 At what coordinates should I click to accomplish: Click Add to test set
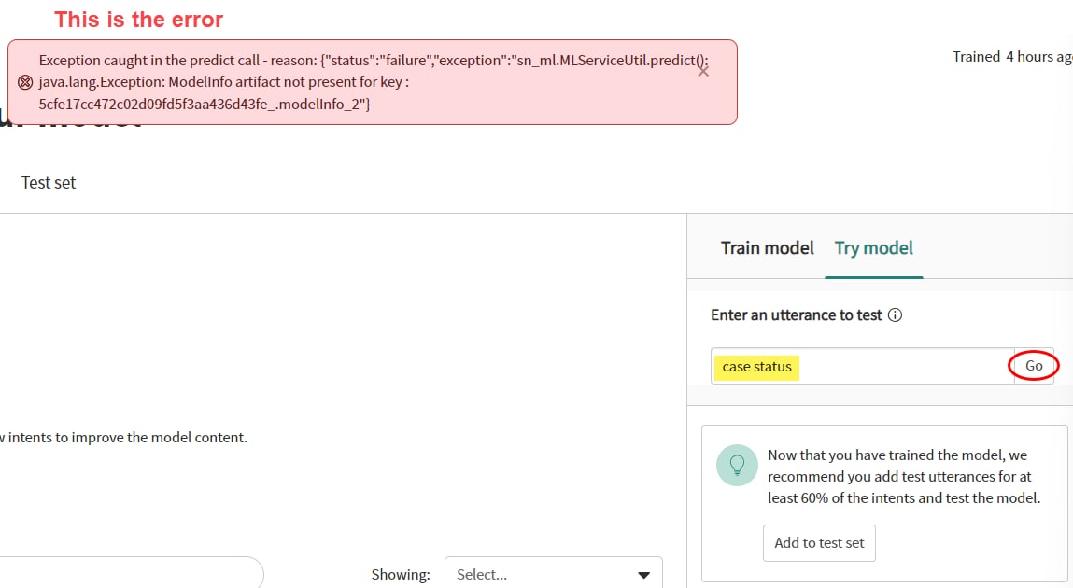819,542
